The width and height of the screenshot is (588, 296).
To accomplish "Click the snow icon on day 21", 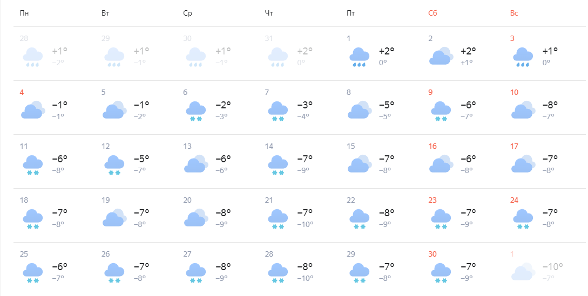I will click(278, 219).
